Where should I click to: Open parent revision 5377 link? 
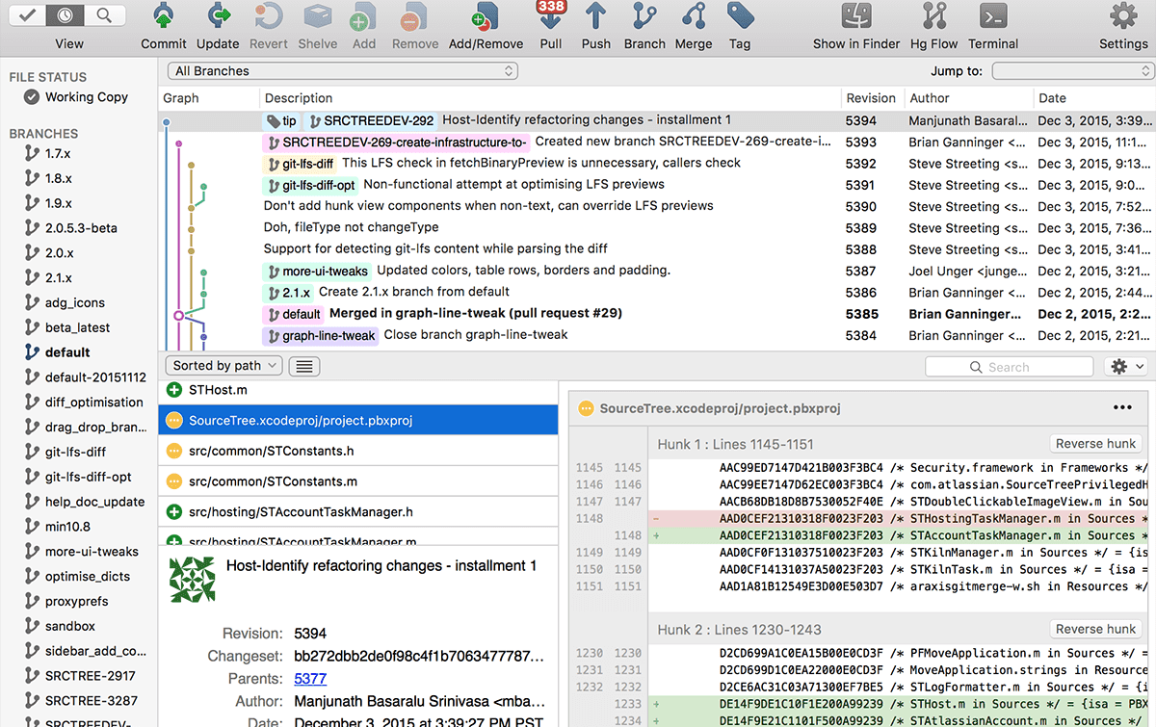[310, 679]
